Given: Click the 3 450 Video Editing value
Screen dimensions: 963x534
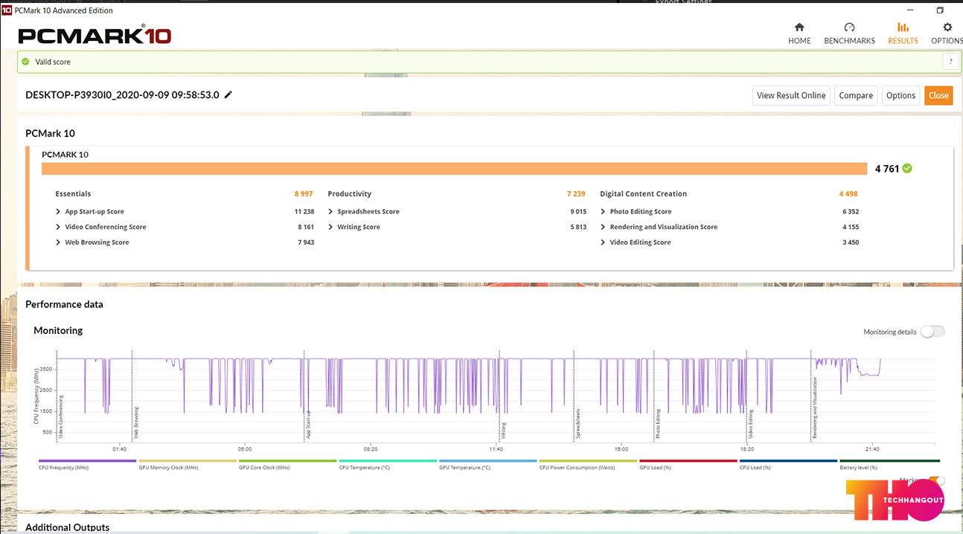Looking at the screenshot, I should [851, 242].
